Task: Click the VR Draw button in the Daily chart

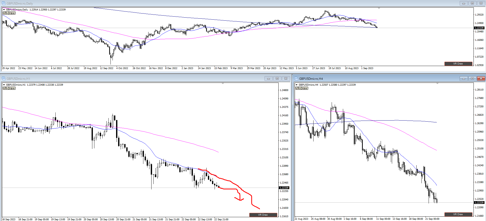Action: (x=458, y=64)
